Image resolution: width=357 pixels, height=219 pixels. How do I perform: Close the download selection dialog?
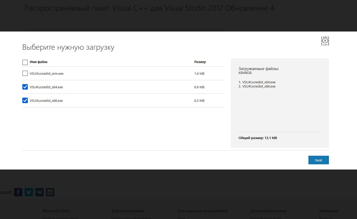click(x=325, y=41)
